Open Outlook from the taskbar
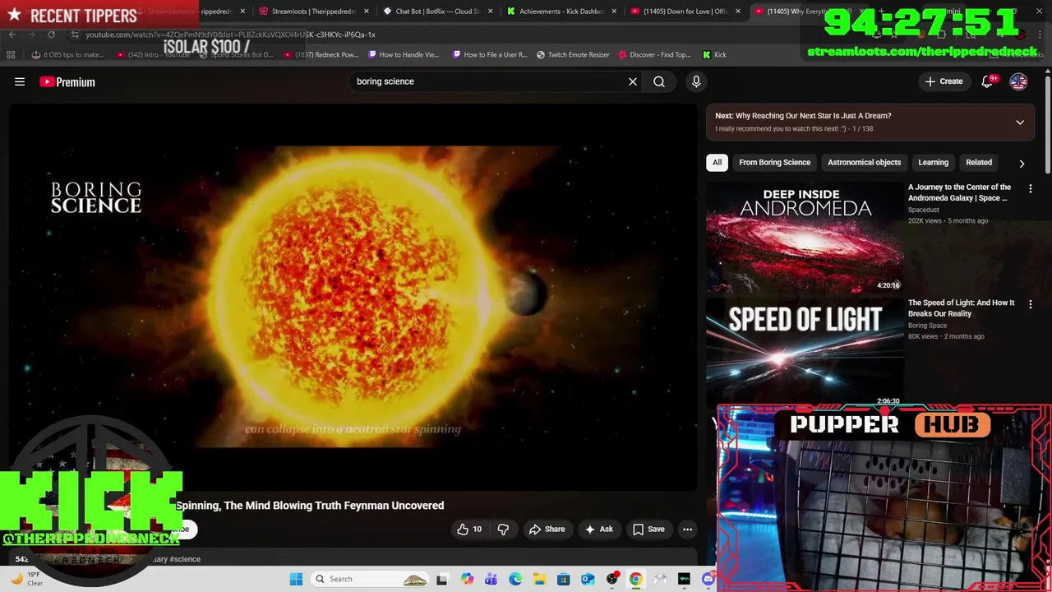The image size is (1052, 592). 588,579
